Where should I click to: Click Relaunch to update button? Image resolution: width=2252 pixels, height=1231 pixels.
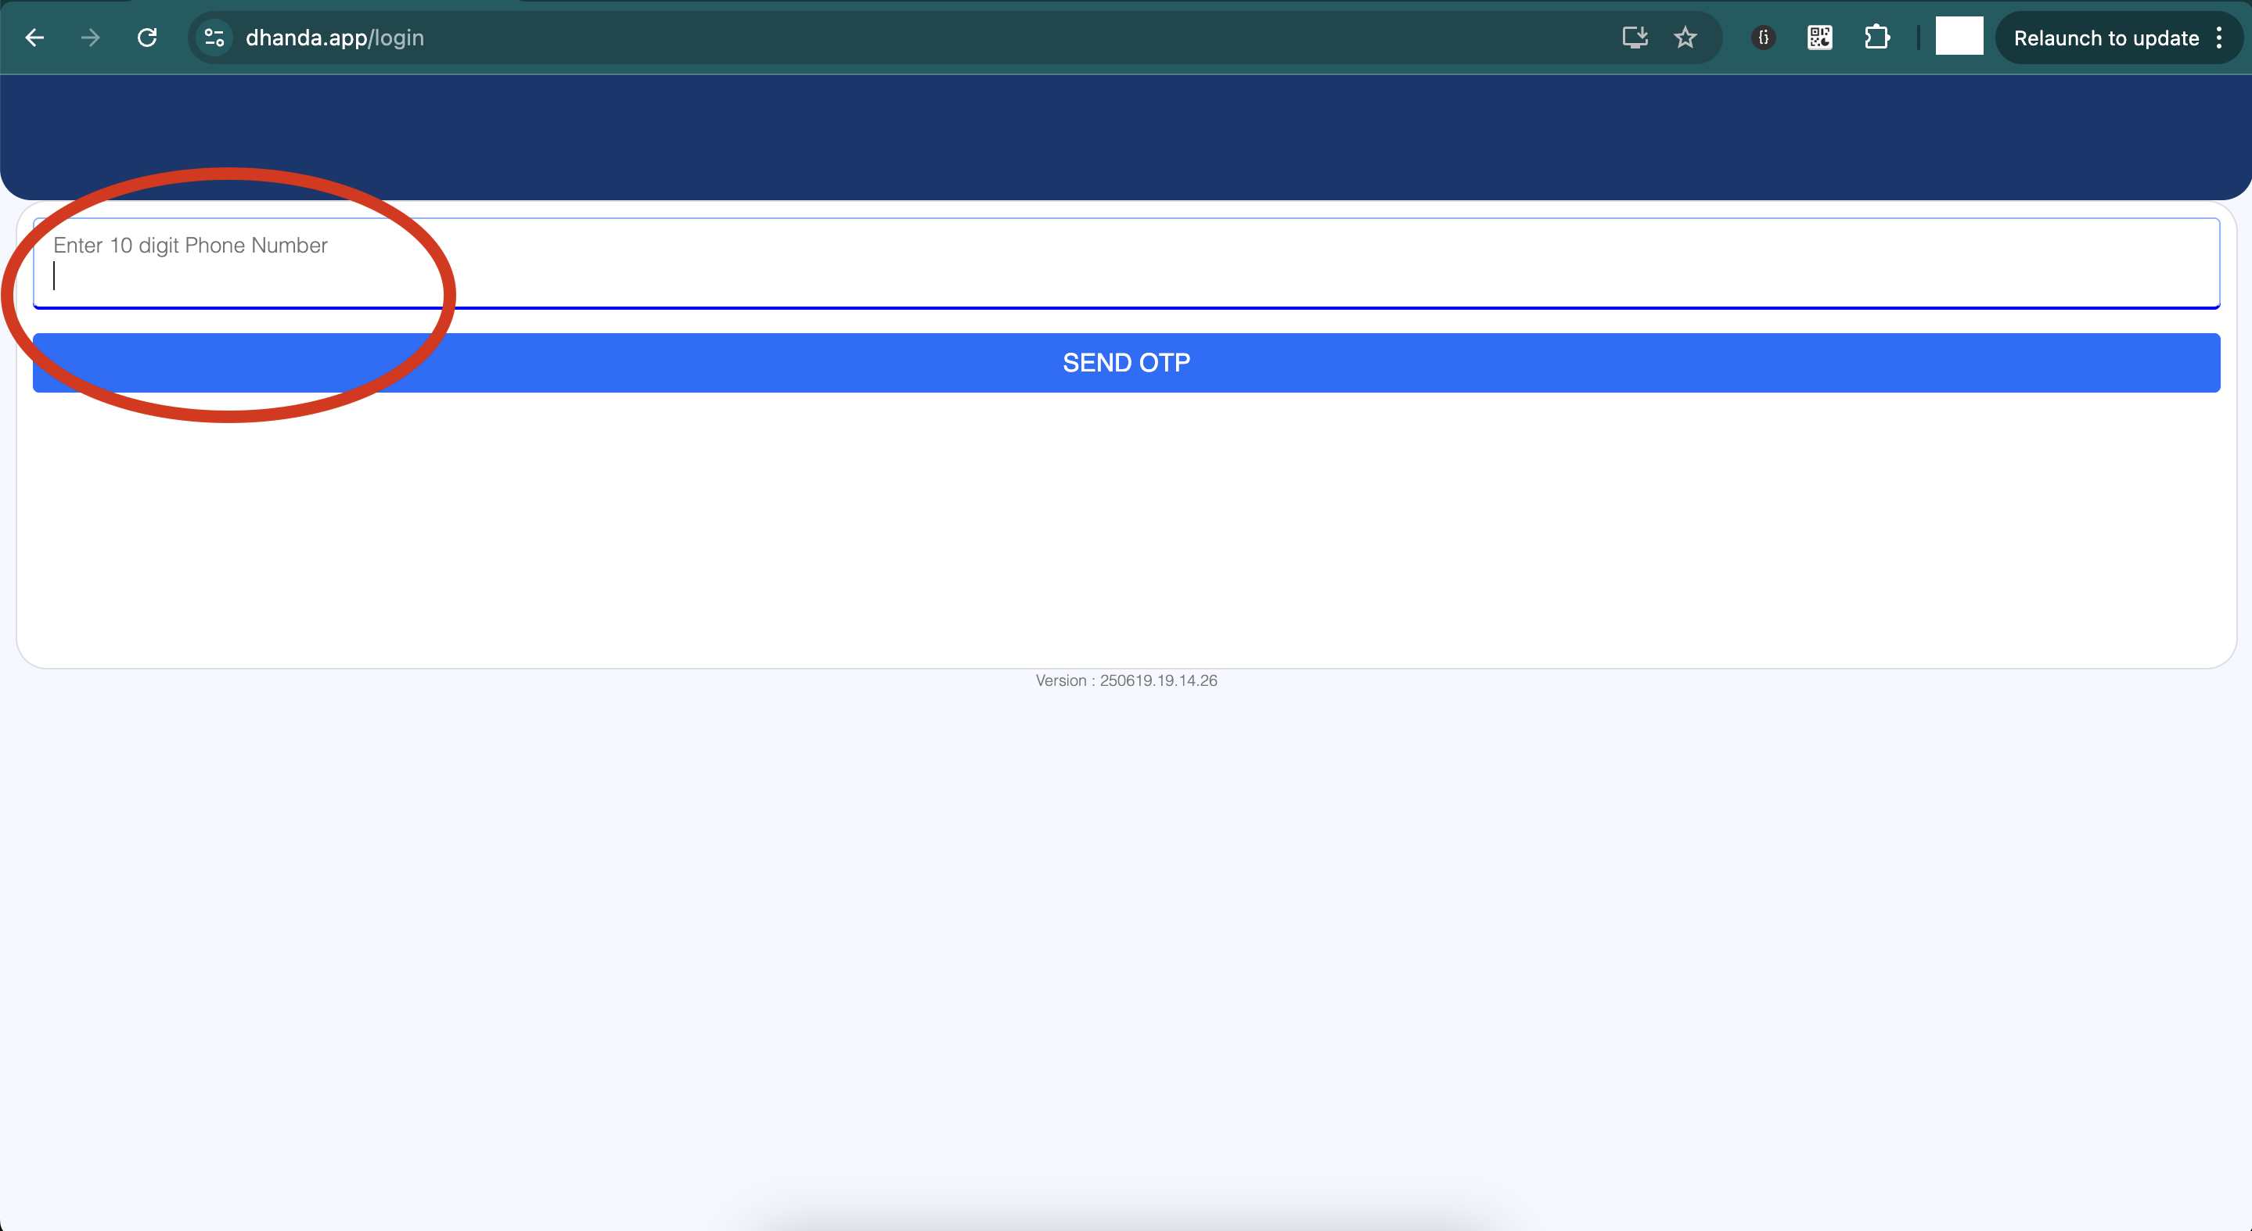[2106, 38]
